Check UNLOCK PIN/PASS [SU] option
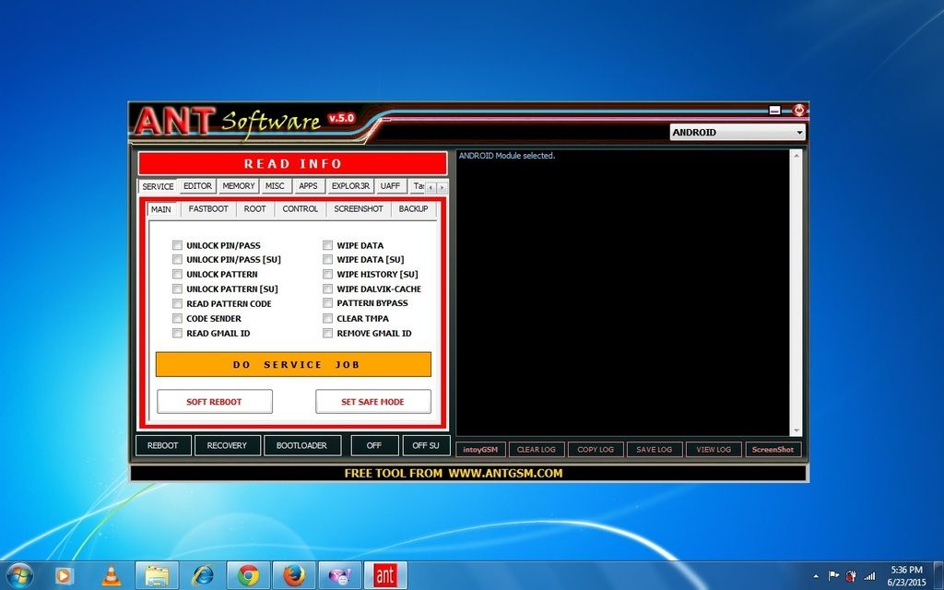Image resolution: width=944 pixels, height=590 pixels. (x=177, y=259)
